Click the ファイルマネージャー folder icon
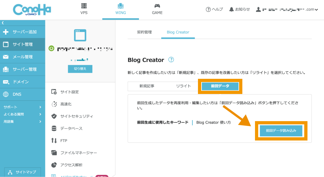324x177 pixels. [x=54, y=153]
